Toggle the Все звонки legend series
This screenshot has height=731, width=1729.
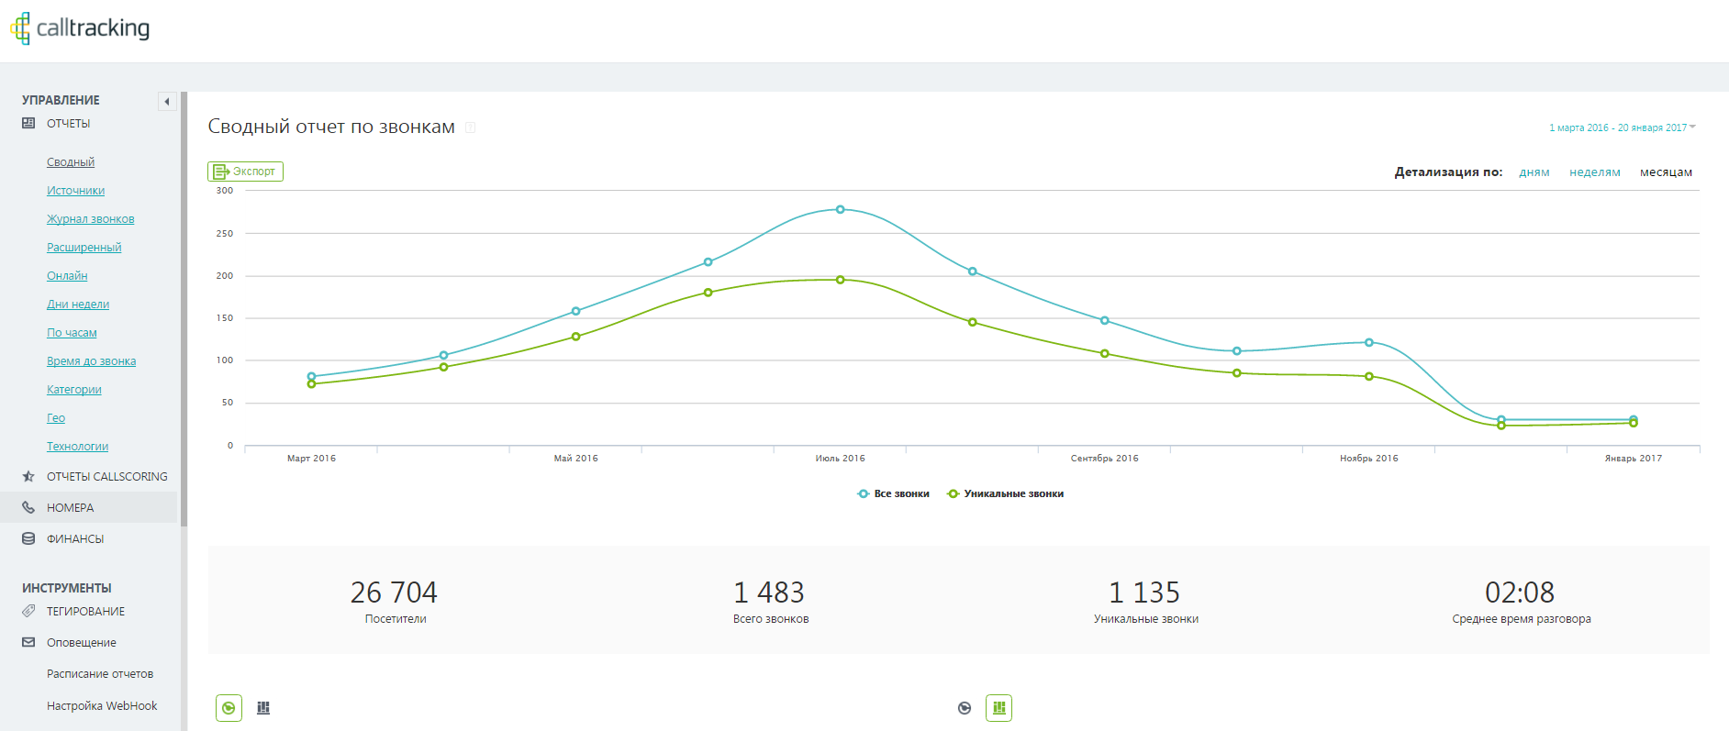893,493
